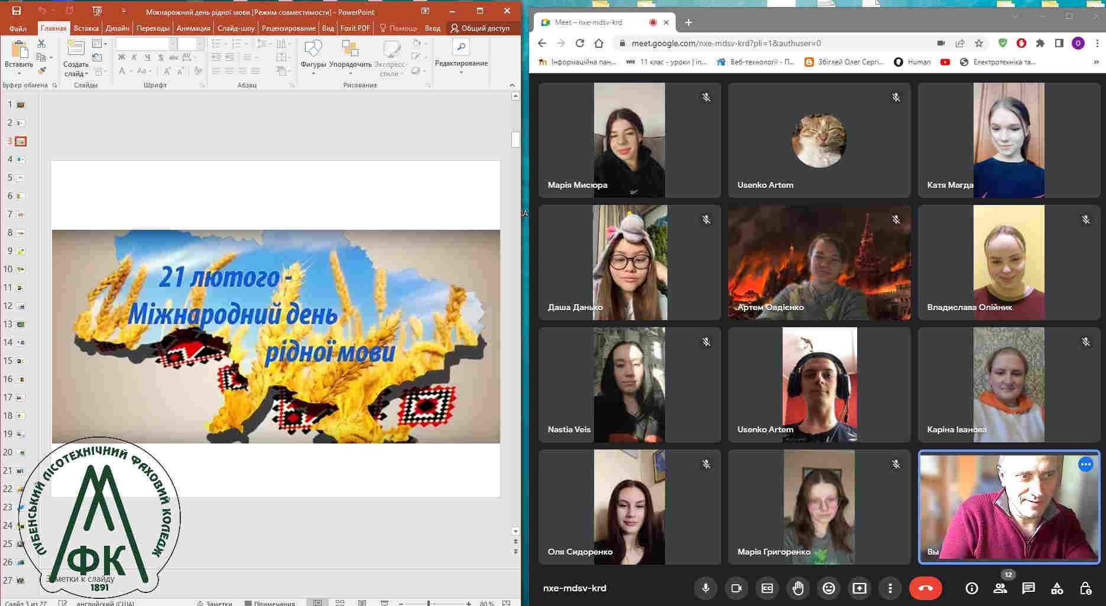
Task: Switch to the Анимация tab
Action: click(x=193, y=28)
